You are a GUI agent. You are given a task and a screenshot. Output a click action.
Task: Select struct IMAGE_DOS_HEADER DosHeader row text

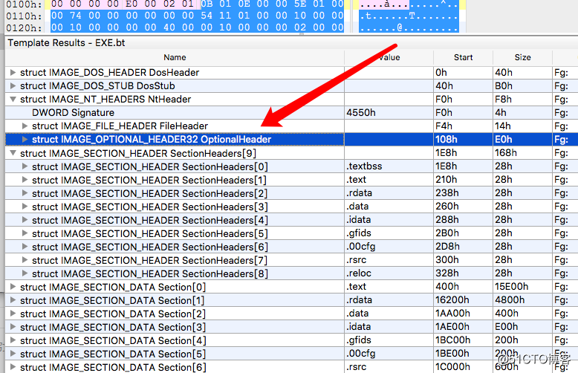[x=109, y=72]
